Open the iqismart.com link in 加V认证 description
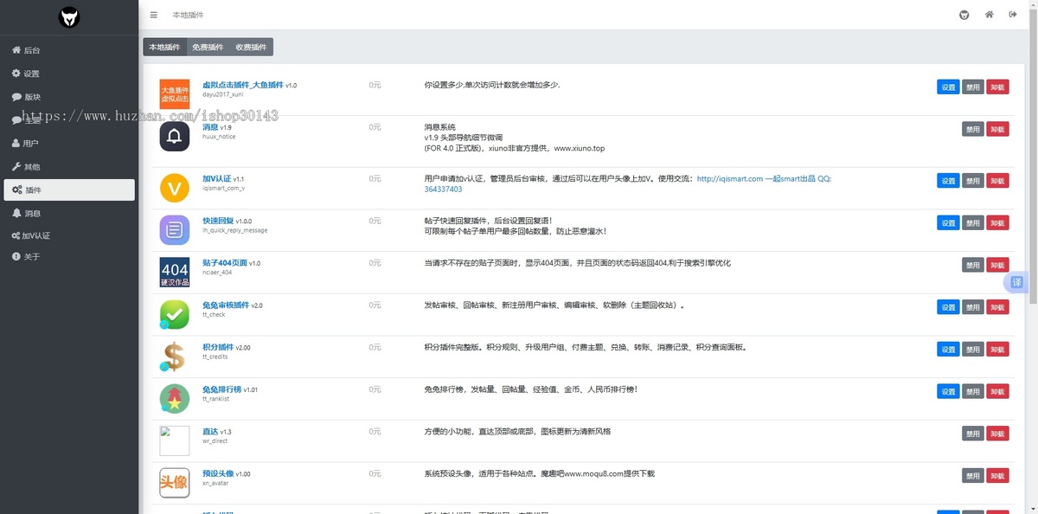Viewport: 1038px width, 514px height. click(x=729, y=179)
